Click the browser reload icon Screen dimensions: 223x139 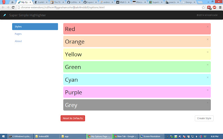[13, 7]
